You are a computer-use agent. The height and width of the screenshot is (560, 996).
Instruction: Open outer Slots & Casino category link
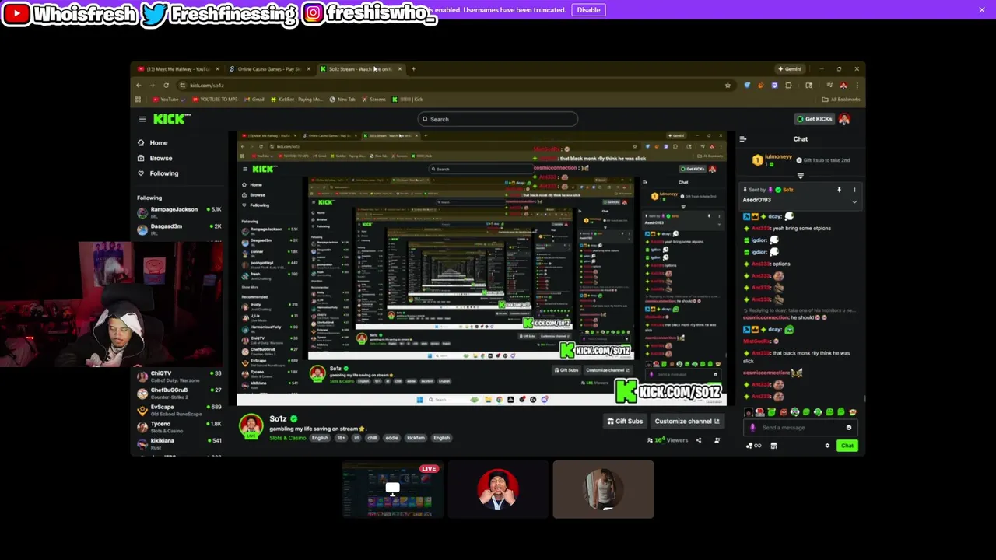click(288, 438)
